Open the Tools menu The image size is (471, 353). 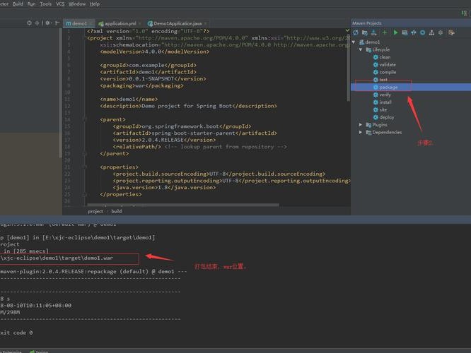tap(45, 4)
